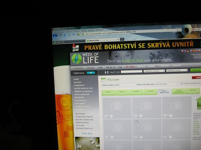Screen dimensions: 201x150
Task: Open RECENZE in left sidebar
Action: tap(77, 82)
